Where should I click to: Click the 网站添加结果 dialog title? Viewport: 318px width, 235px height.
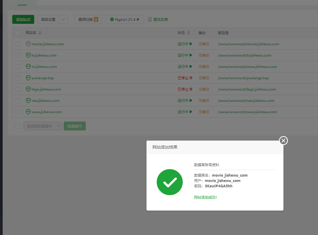pos(165,147)
